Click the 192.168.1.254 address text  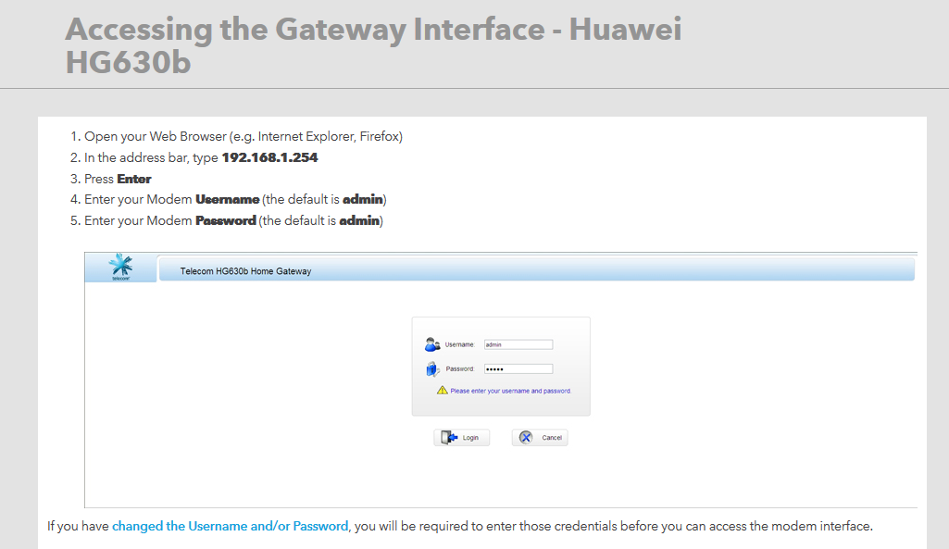[x=270, y=157]
